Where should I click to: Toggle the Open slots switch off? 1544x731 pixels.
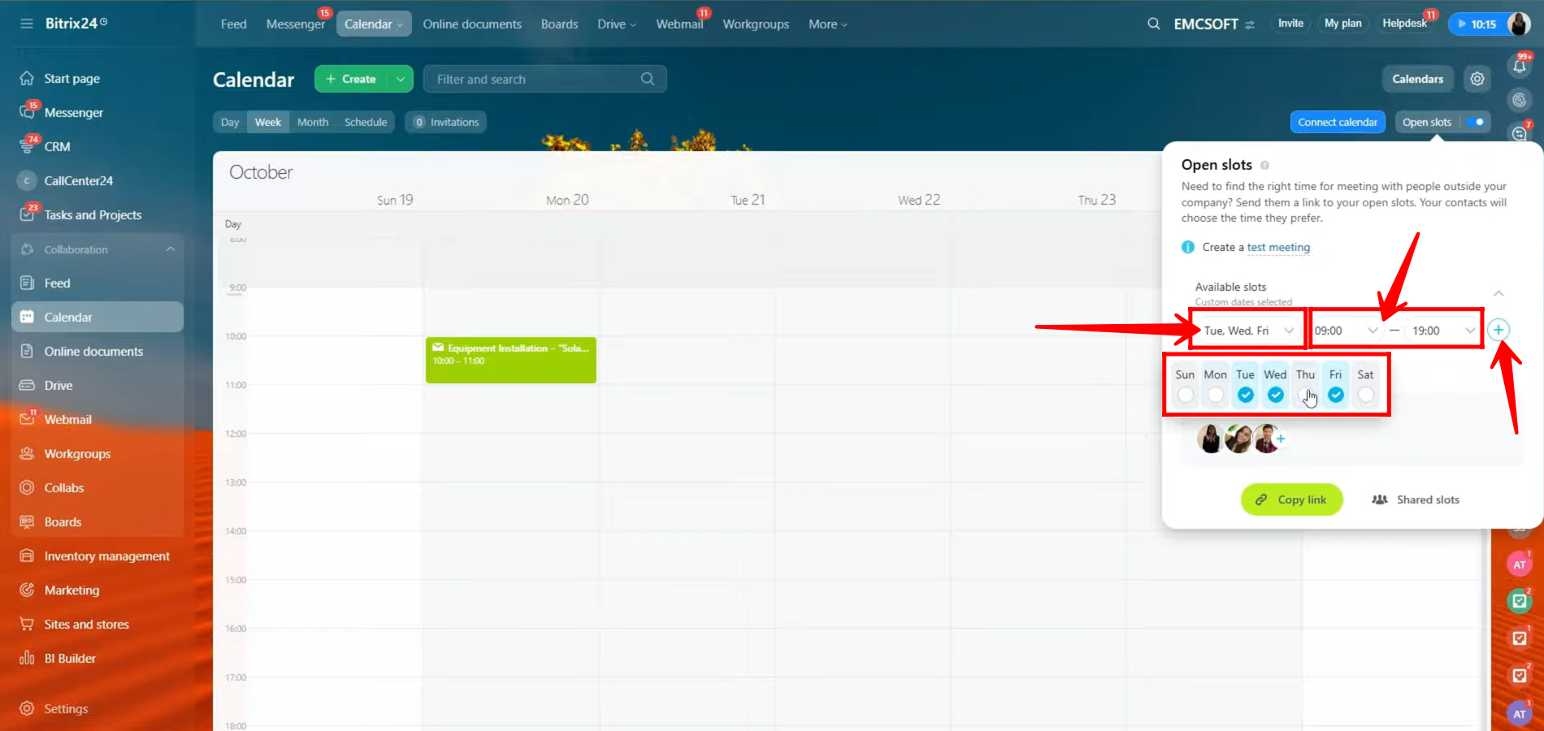point(1477,122)
